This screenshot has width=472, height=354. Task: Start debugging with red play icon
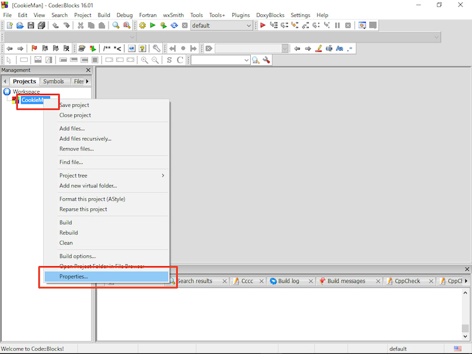pyautogui.click(x=263, y=25)
